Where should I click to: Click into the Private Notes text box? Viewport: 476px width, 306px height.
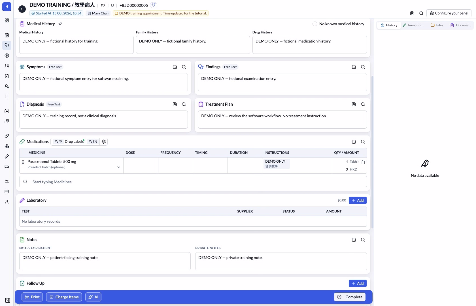(x=281, y=261)
